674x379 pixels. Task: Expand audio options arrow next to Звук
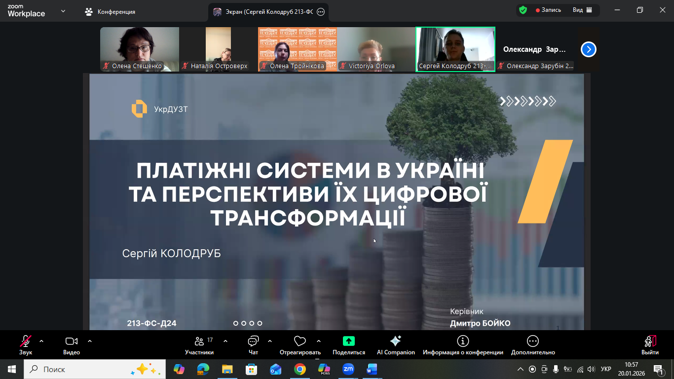point(41,341)
